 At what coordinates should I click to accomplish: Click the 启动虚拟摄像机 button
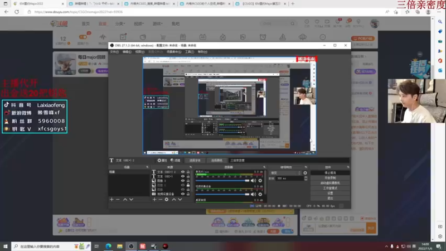(330, 183)
